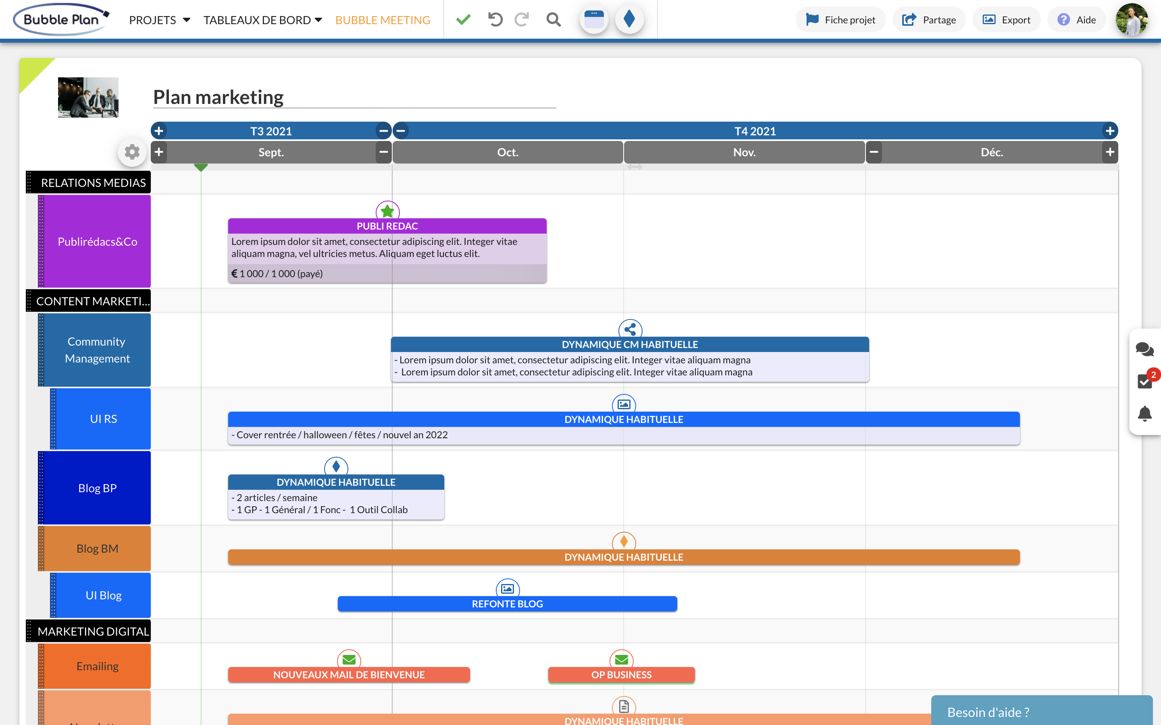Redo the last undone action
Screen dimensions: 1161x725
pyautogui.click(x=522, y=20)
